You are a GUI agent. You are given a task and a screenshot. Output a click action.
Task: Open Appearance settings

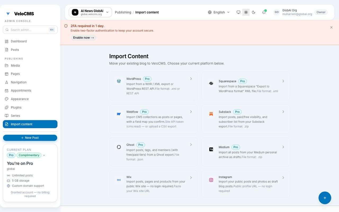point(30,99)
